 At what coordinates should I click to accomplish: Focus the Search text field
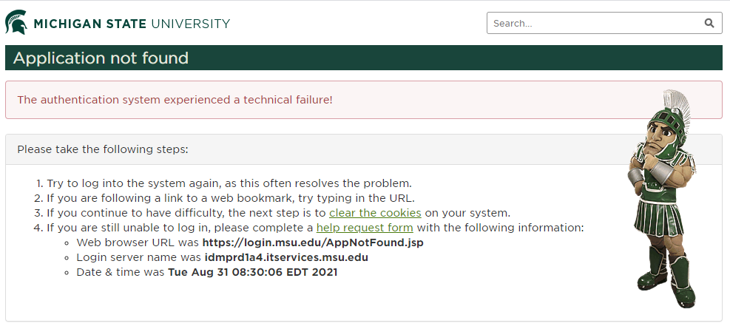(592, 23)
